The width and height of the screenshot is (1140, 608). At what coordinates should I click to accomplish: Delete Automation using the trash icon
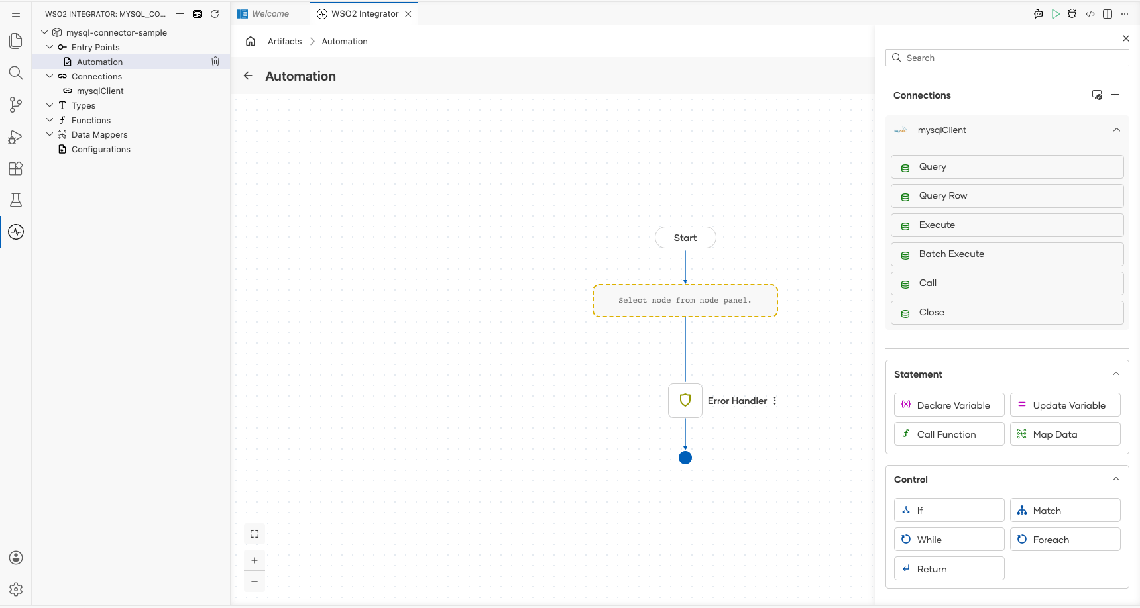point(215,62)
